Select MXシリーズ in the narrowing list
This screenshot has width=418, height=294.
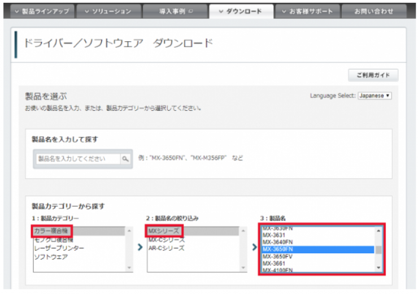click(193, 231)
